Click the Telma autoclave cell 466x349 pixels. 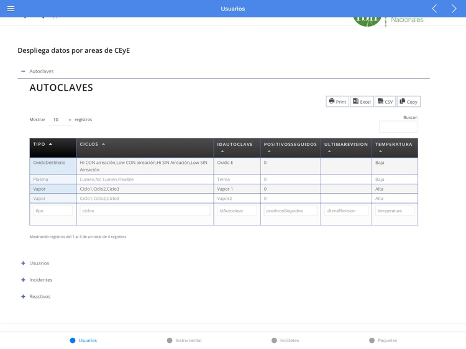coord(237,179)
